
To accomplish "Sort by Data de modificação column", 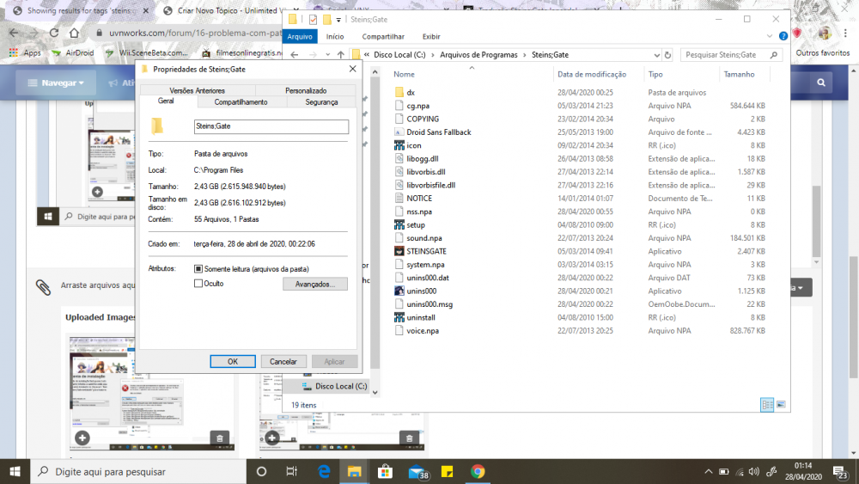I will click(x=592, y=74).
